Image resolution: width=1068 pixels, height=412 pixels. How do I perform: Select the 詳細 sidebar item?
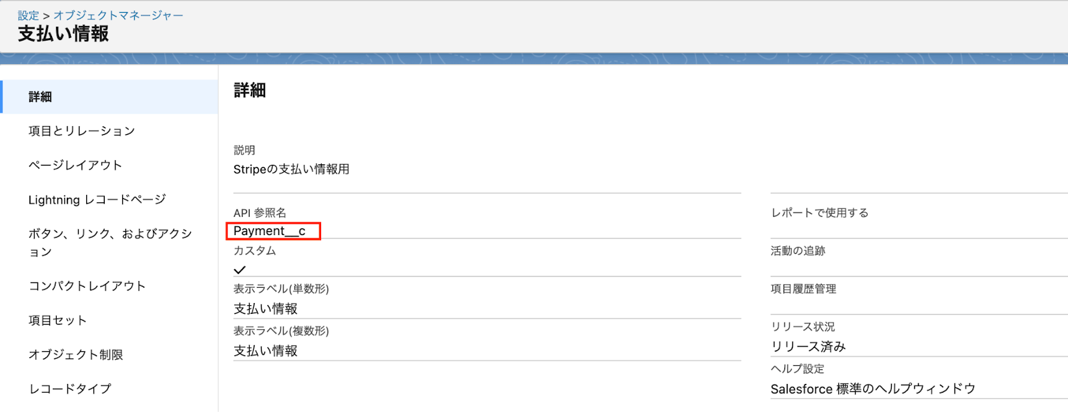pyautogui.click(x=40, y=97)
